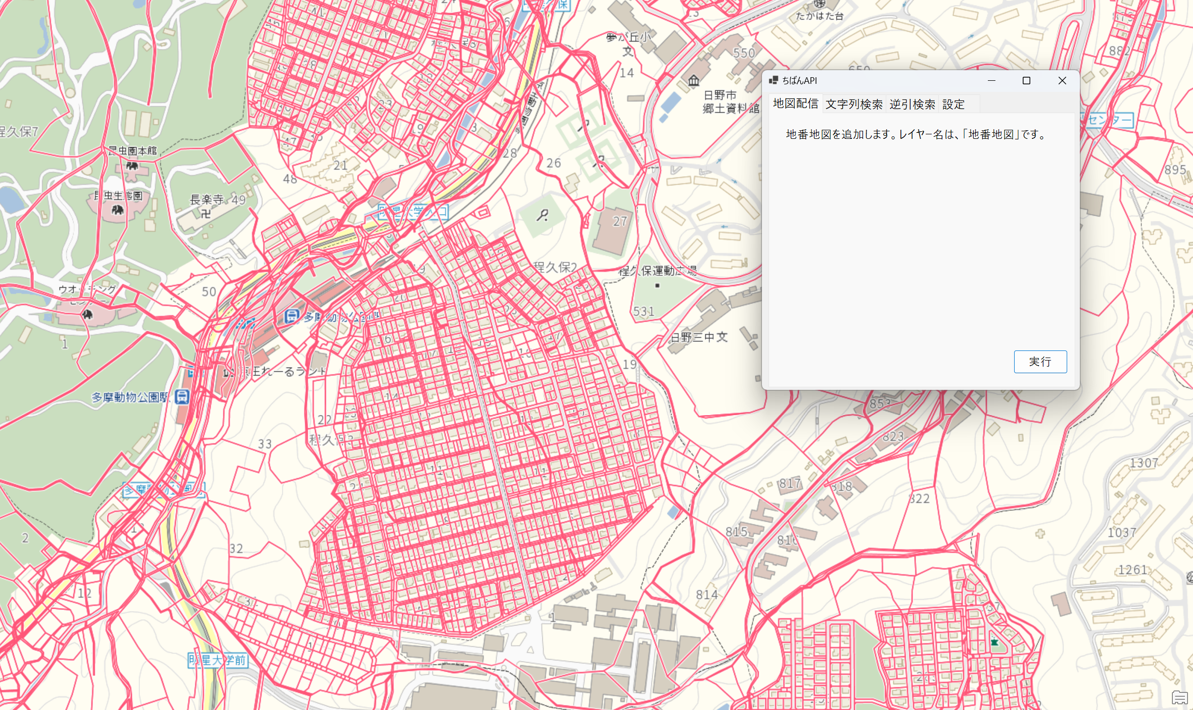Click the temple manji symbol at 長楽寺
The height and width of the screenshot is (710, 1193).
(206, 214)
